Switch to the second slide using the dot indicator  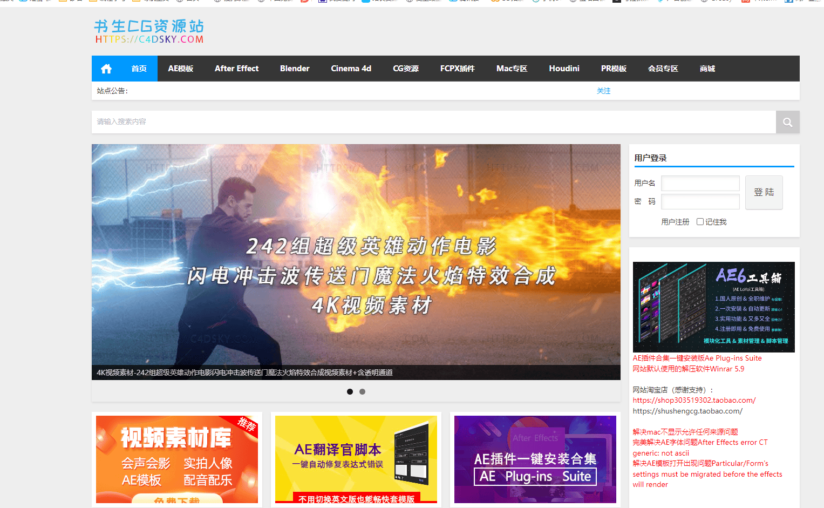362,391
